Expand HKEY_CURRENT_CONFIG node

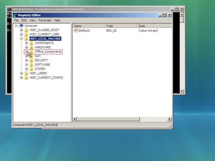21,78
